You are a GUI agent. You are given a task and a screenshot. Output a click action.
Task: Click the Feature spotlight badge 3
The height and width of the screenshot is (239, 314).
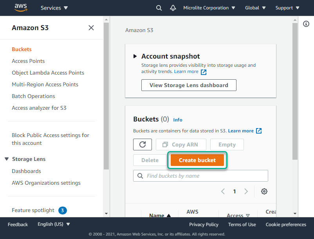click(x=63, y=210)
